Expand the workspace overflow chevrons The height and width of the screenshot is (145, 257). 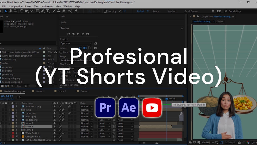[213, 11]
